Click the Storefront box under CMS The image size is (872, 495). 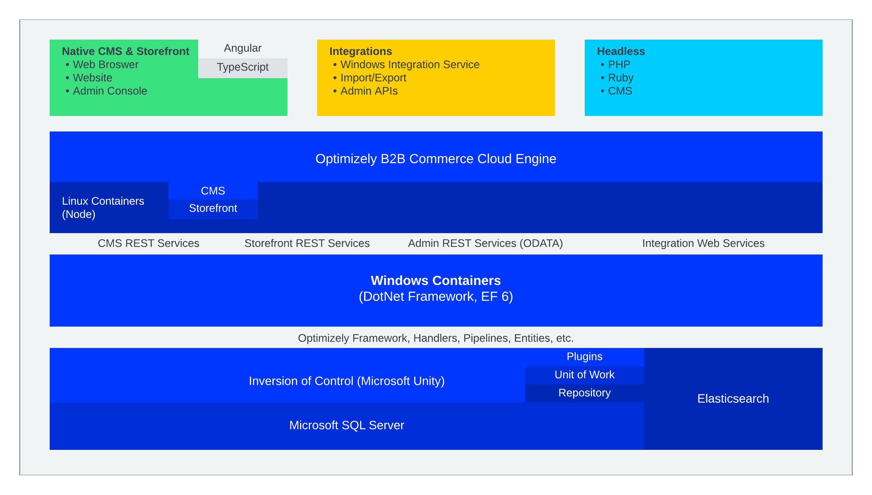[213, 208]
